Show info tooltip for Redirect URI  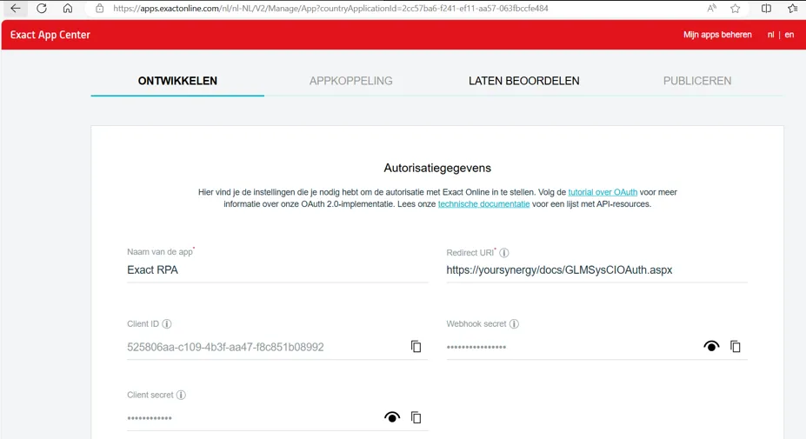coord(503,252)
